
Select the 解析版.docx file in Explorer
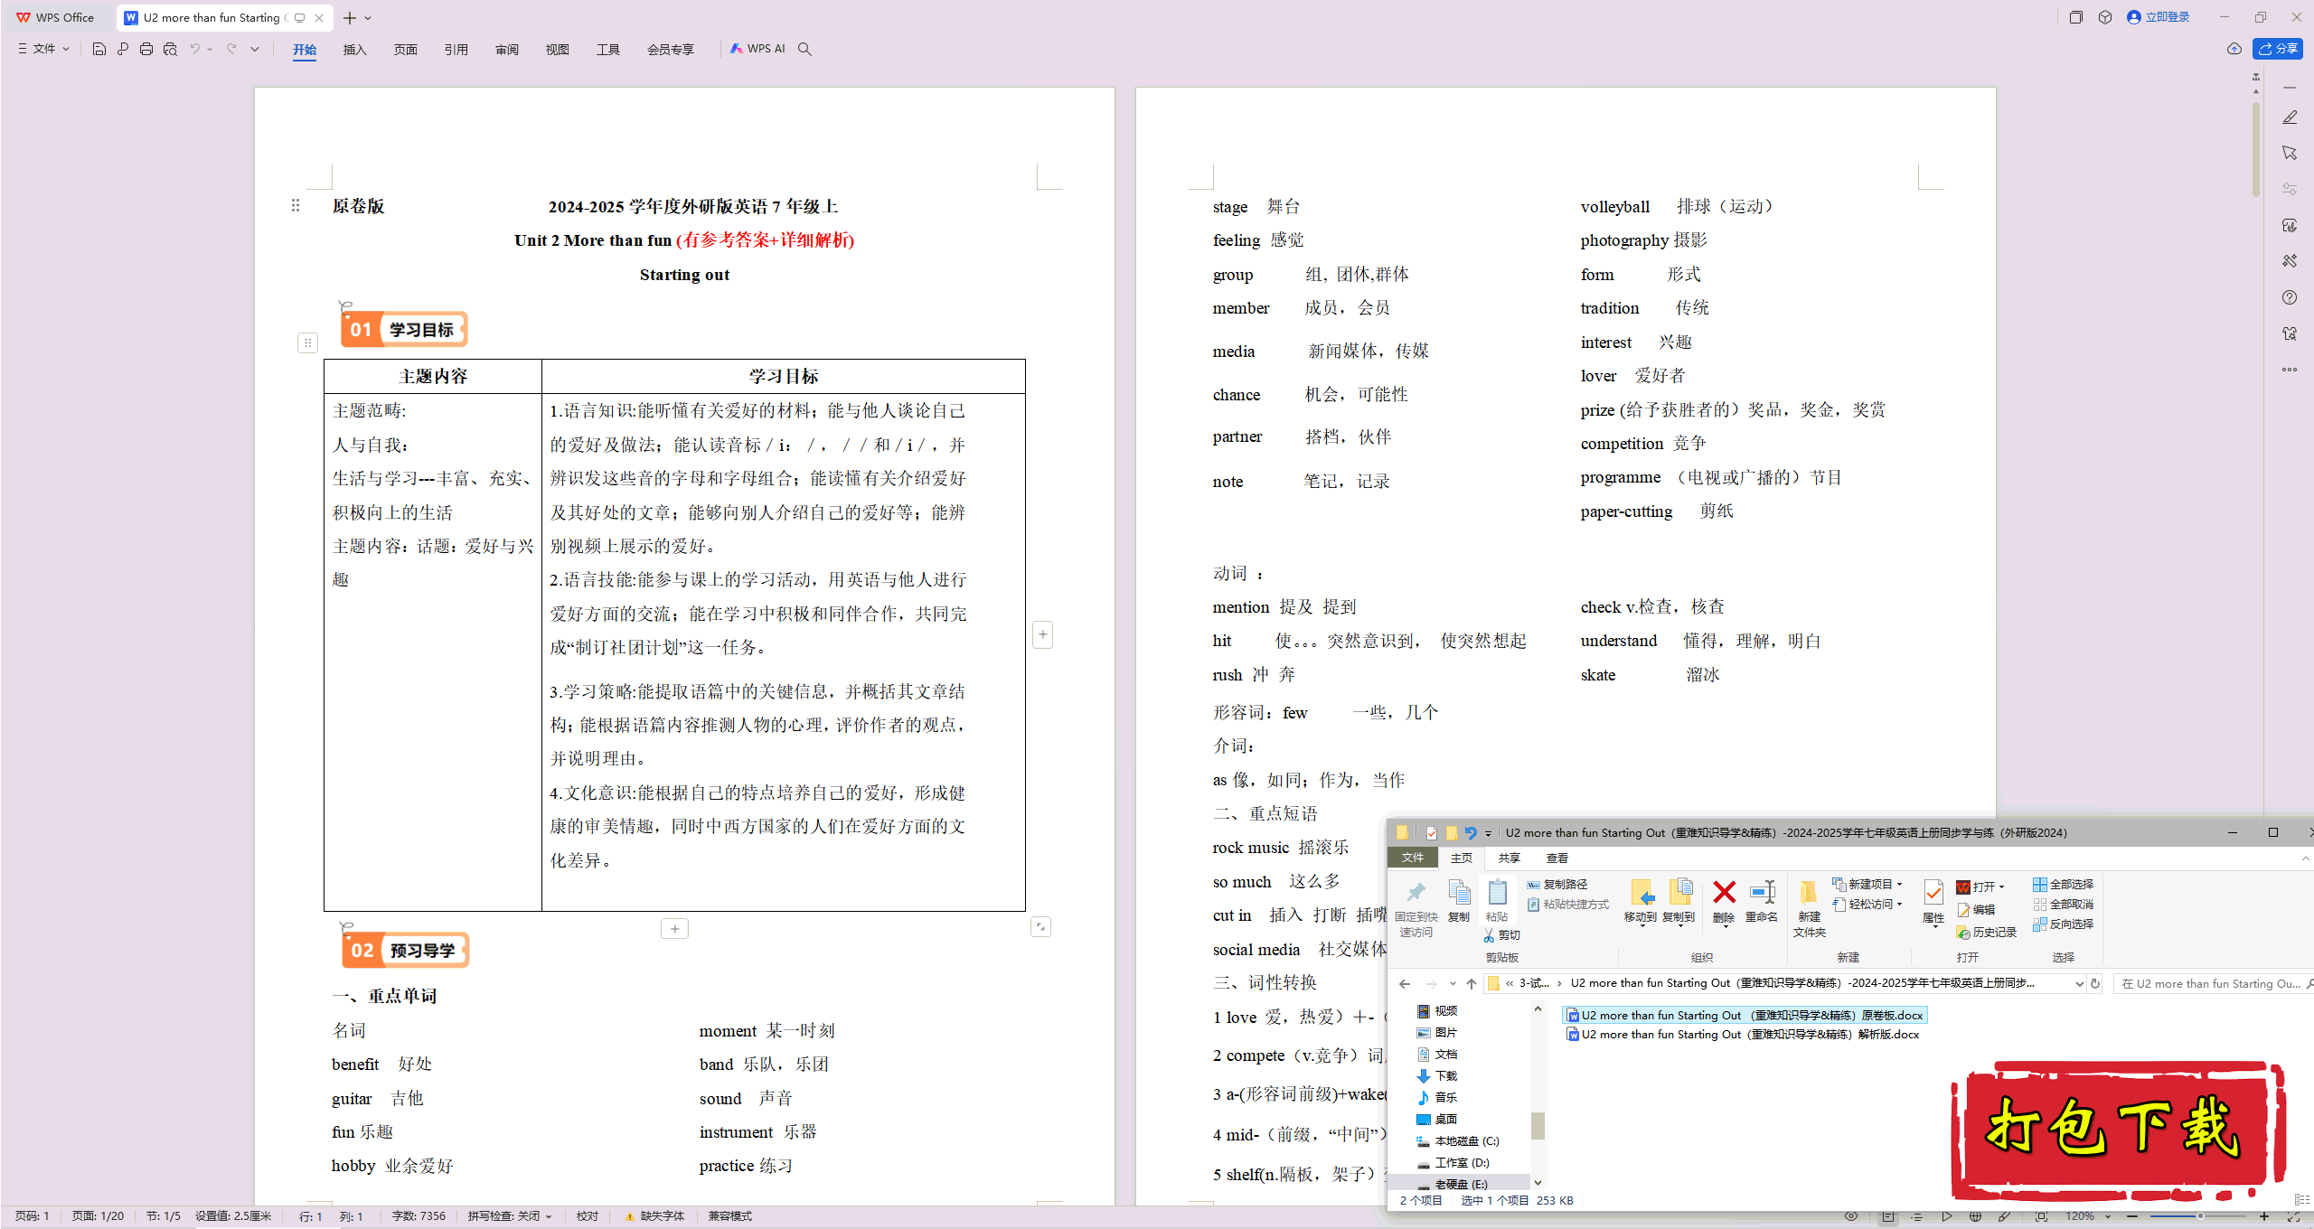[1744, 1035]
